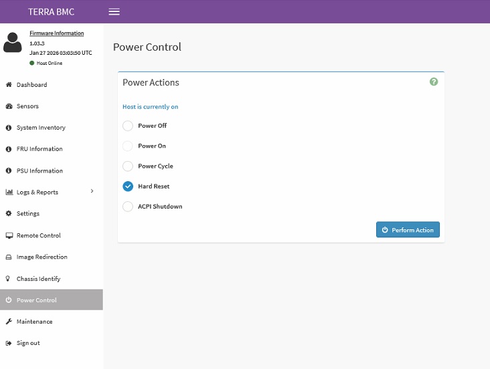Click the ACPI Shutdown label text
The height and width of the screenshot is (369, 490).
click(160, 207)
